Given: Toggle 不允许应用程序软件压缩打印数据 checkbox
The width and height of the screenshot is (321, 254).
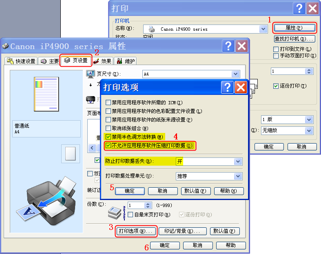Looking at the screenshot, I should click(108, 145).
